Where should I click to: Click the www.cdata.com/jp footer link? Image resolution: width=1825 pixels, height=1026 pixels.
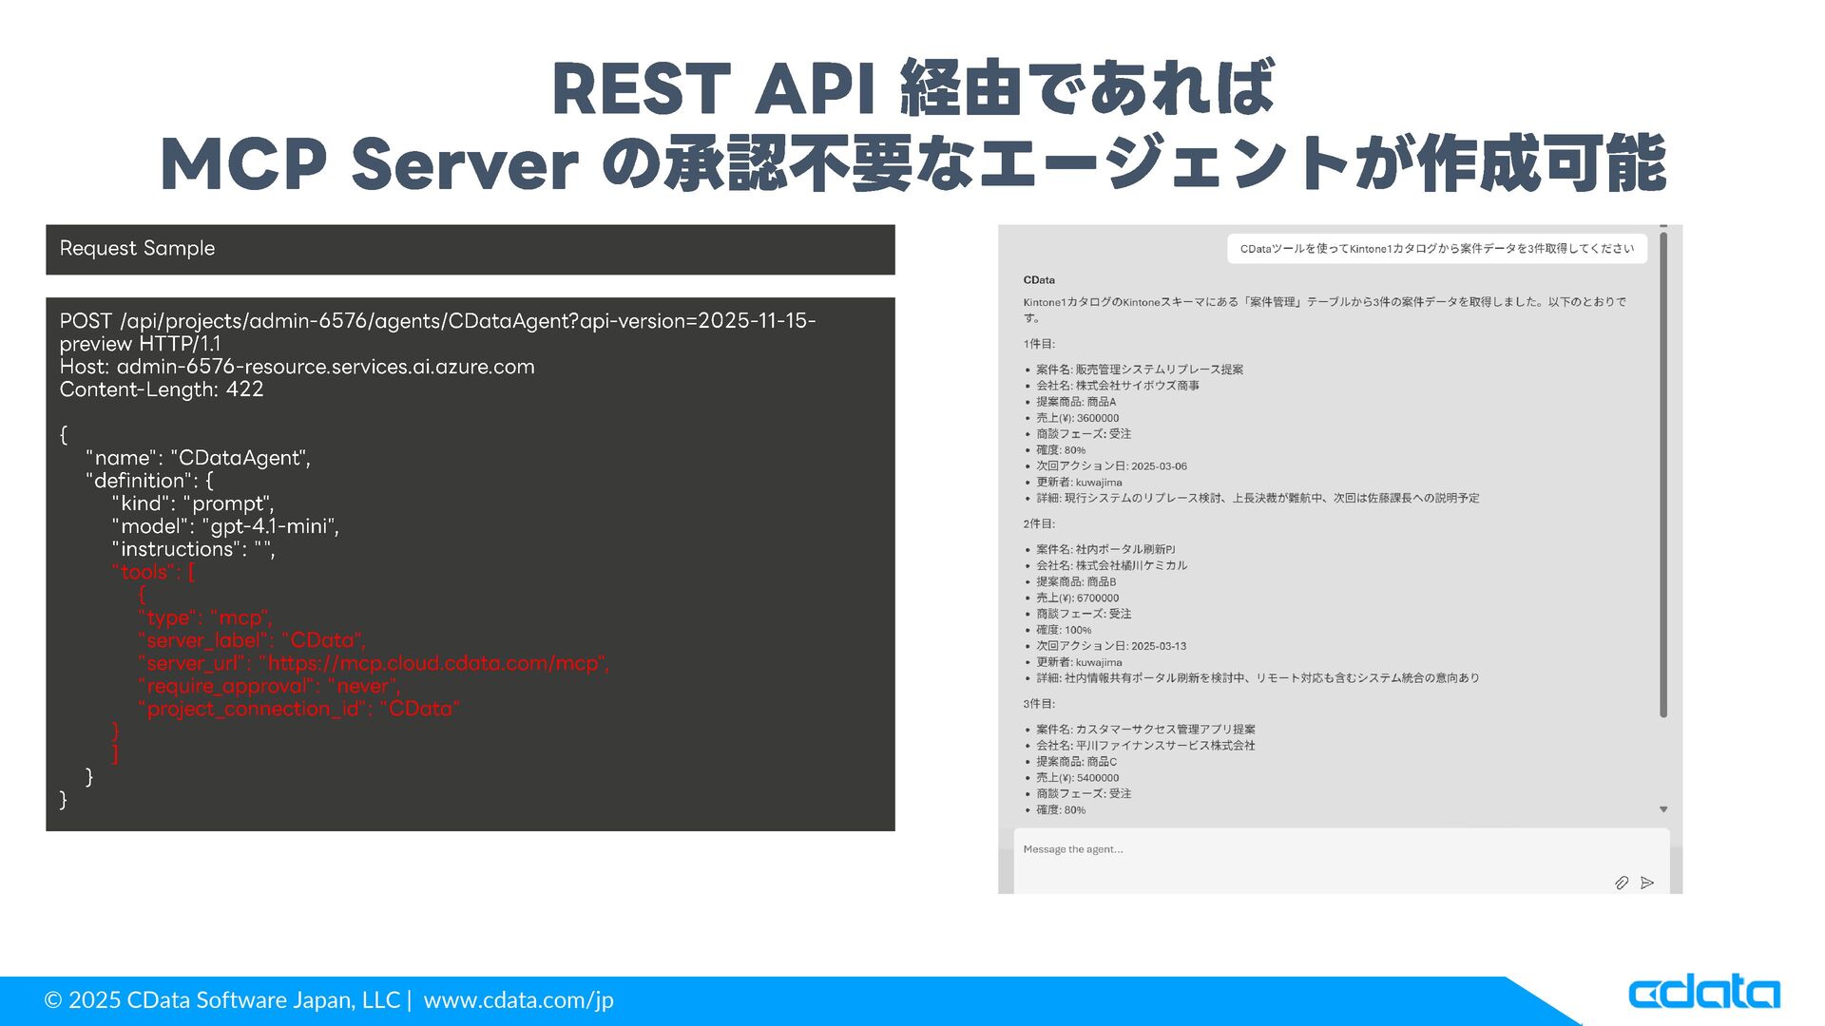pos(518,999)
